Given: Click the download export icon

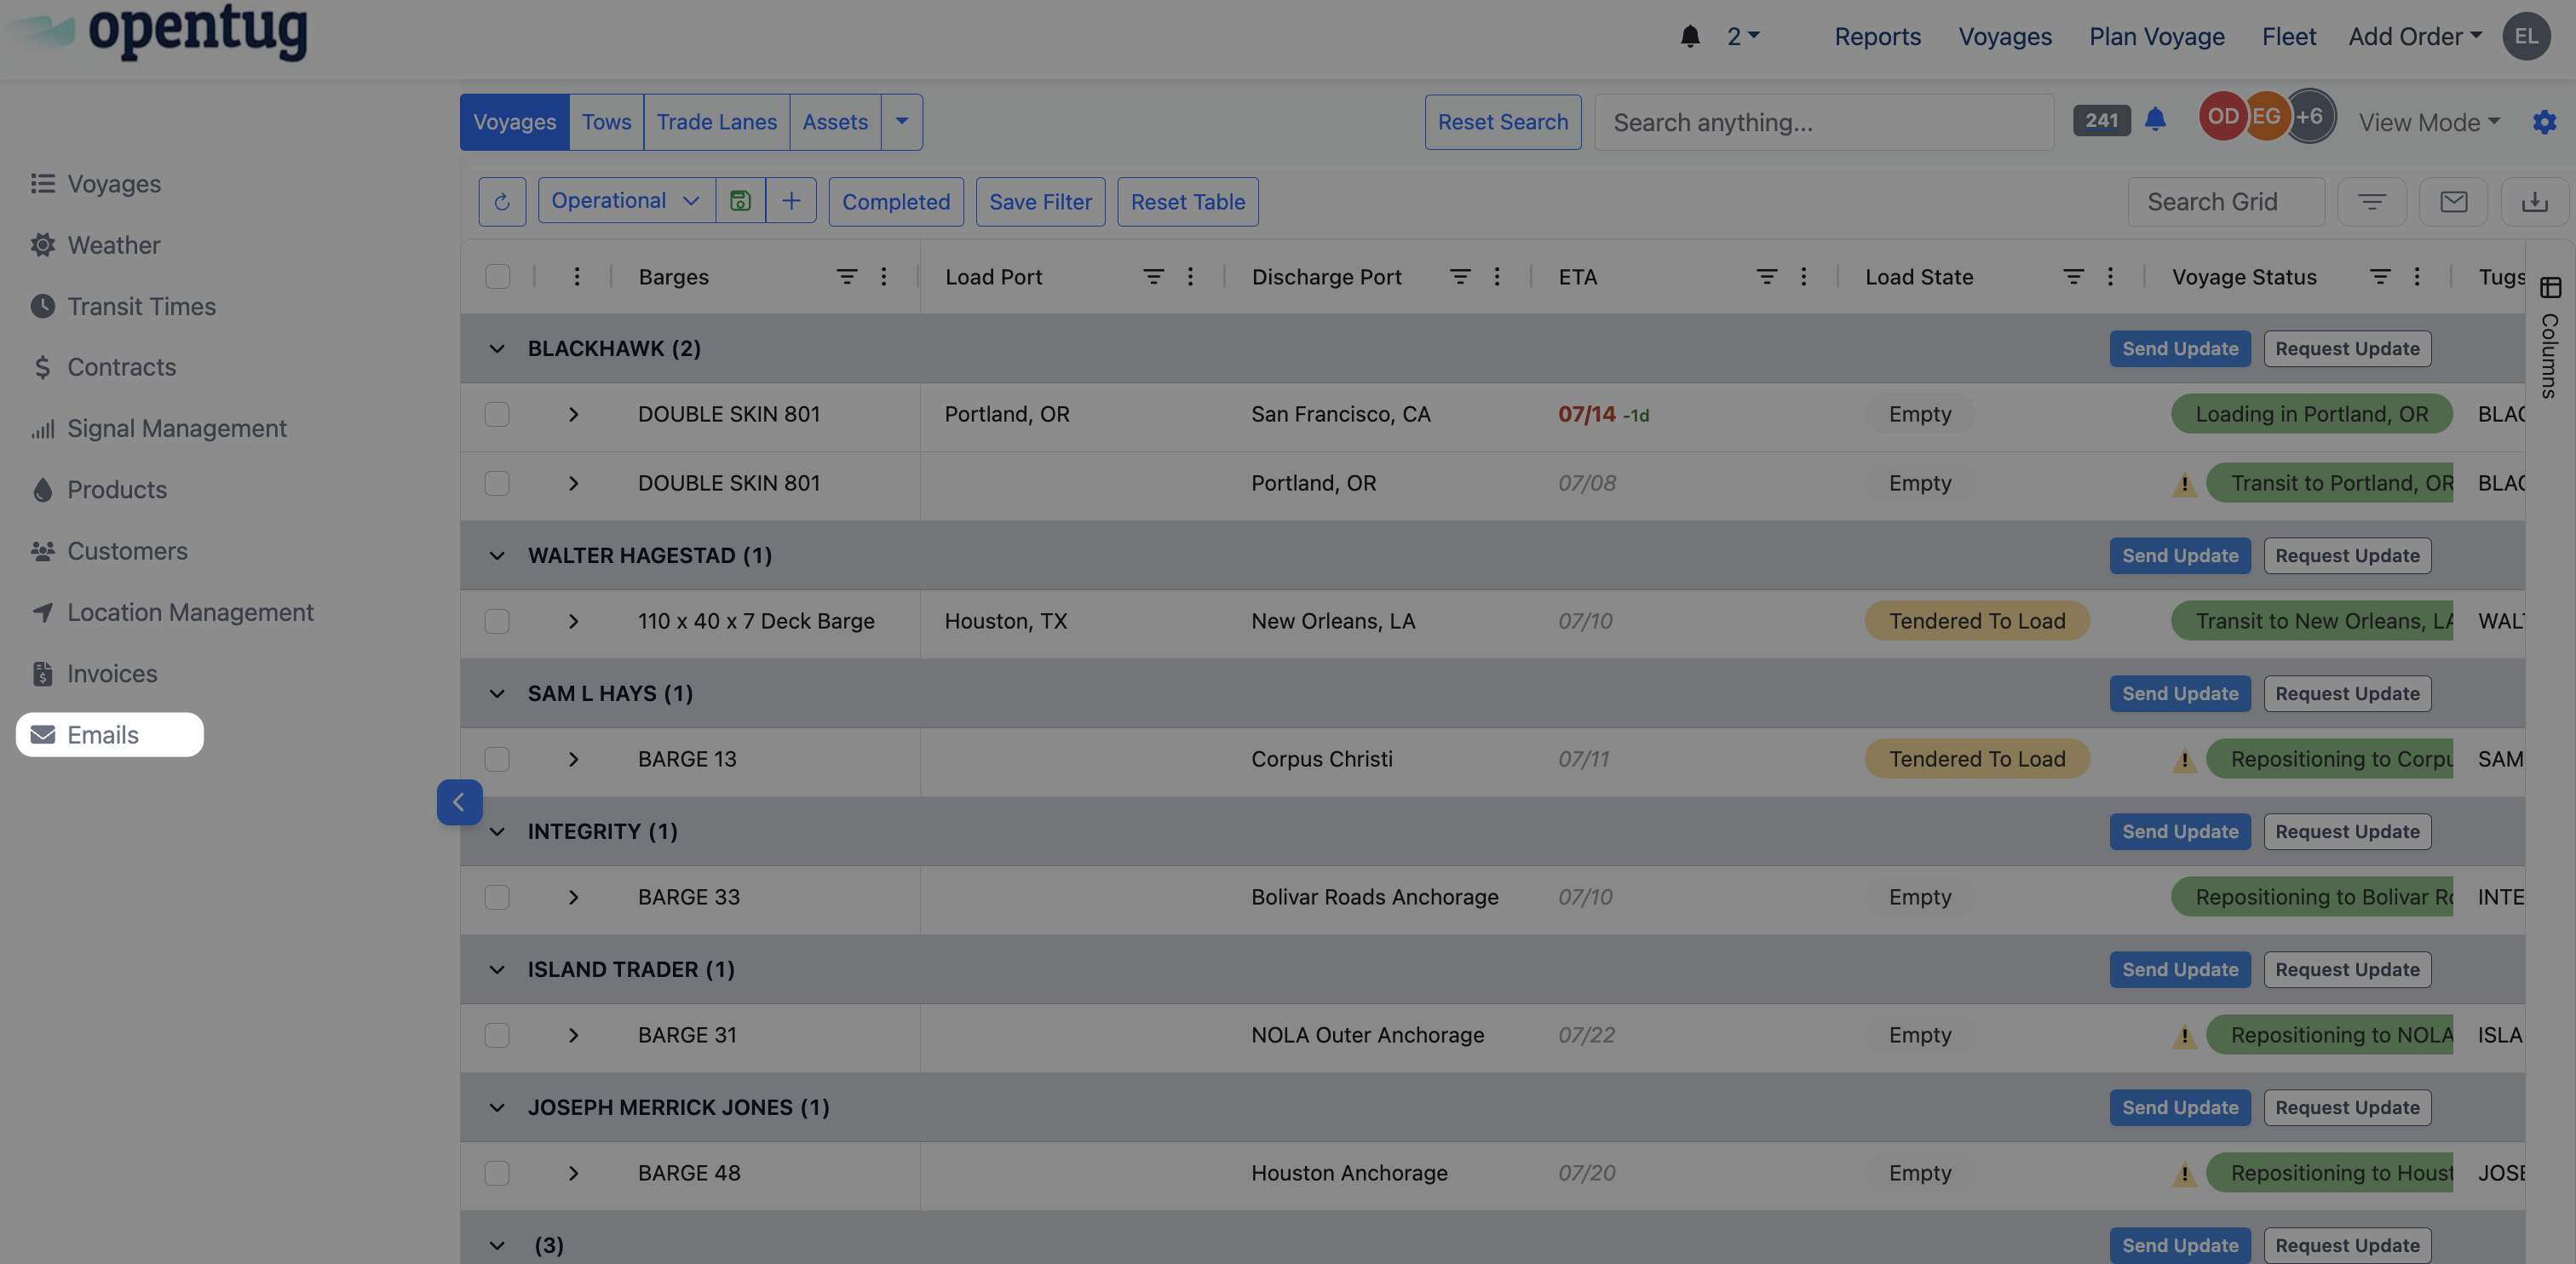Looking at the screenshot, I should pyautogui.click(x=2534, y=202).
